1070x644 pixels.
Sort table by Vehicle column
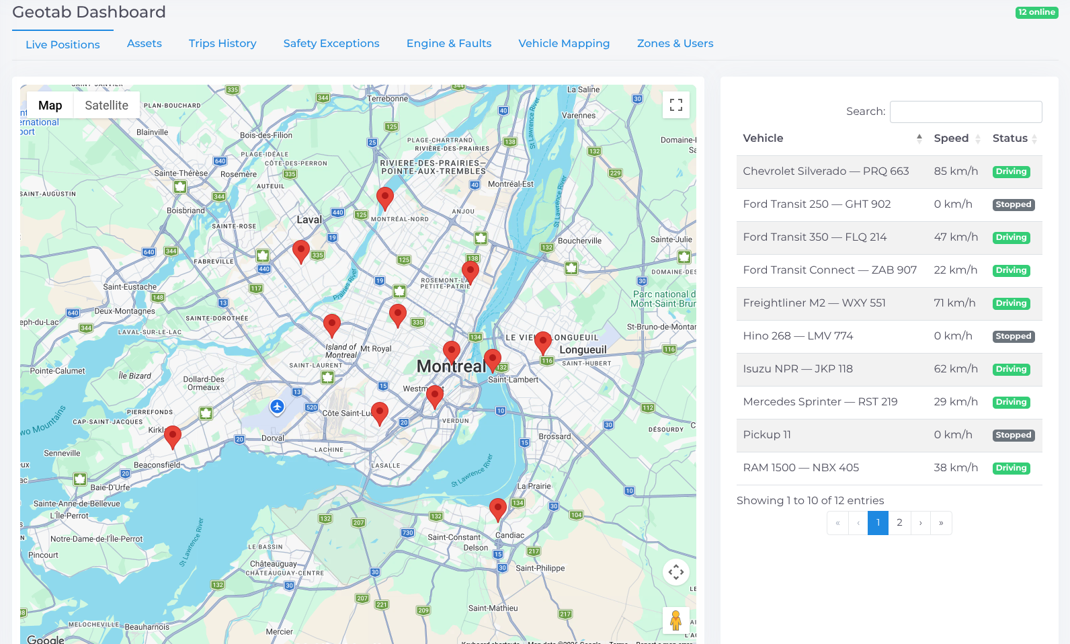point(831,138)
